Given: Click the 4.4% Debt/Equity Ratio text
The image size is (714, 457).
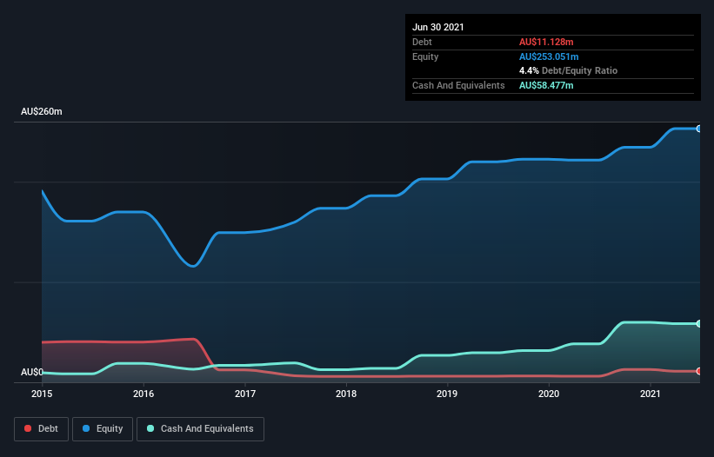Looking at the screenshot, I should coord(568,70).
